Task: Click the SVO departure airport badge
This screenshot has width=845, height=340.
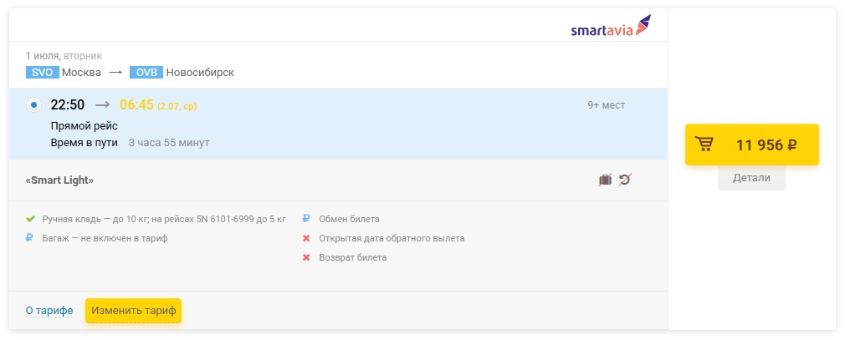Action: tap(43, 73)
